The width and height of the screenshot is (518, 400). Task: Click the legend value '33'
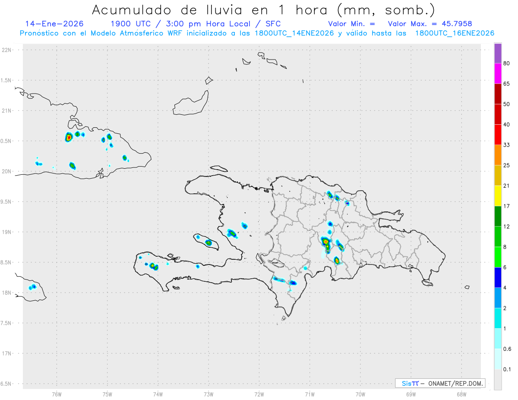pos(507,145)
